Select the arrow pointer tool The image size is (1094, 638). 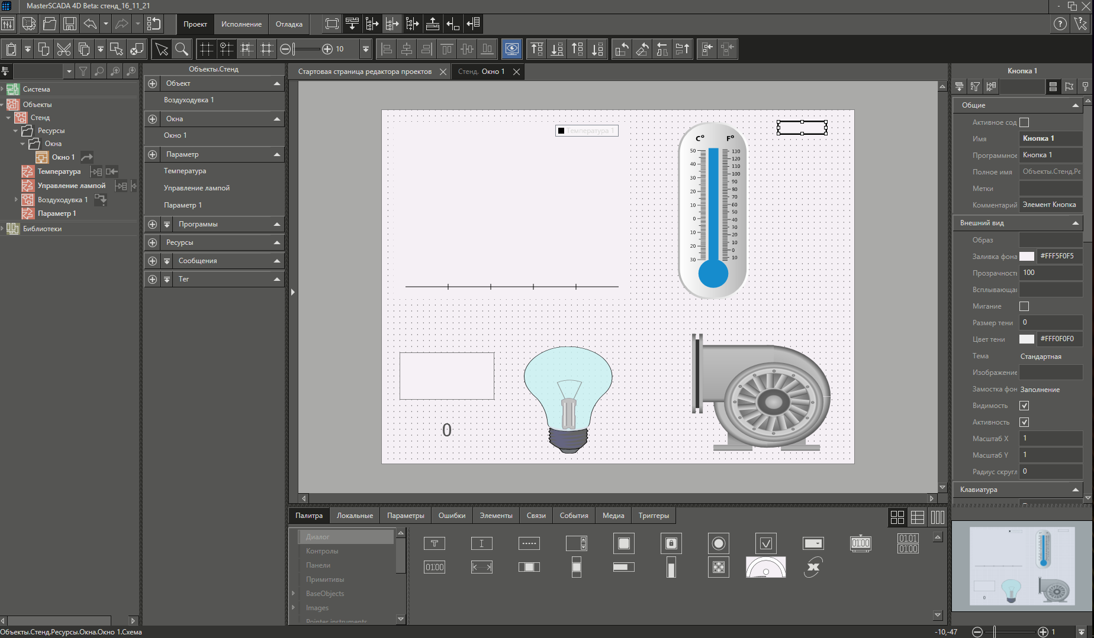pyautogui.click(x=161, y=49)
